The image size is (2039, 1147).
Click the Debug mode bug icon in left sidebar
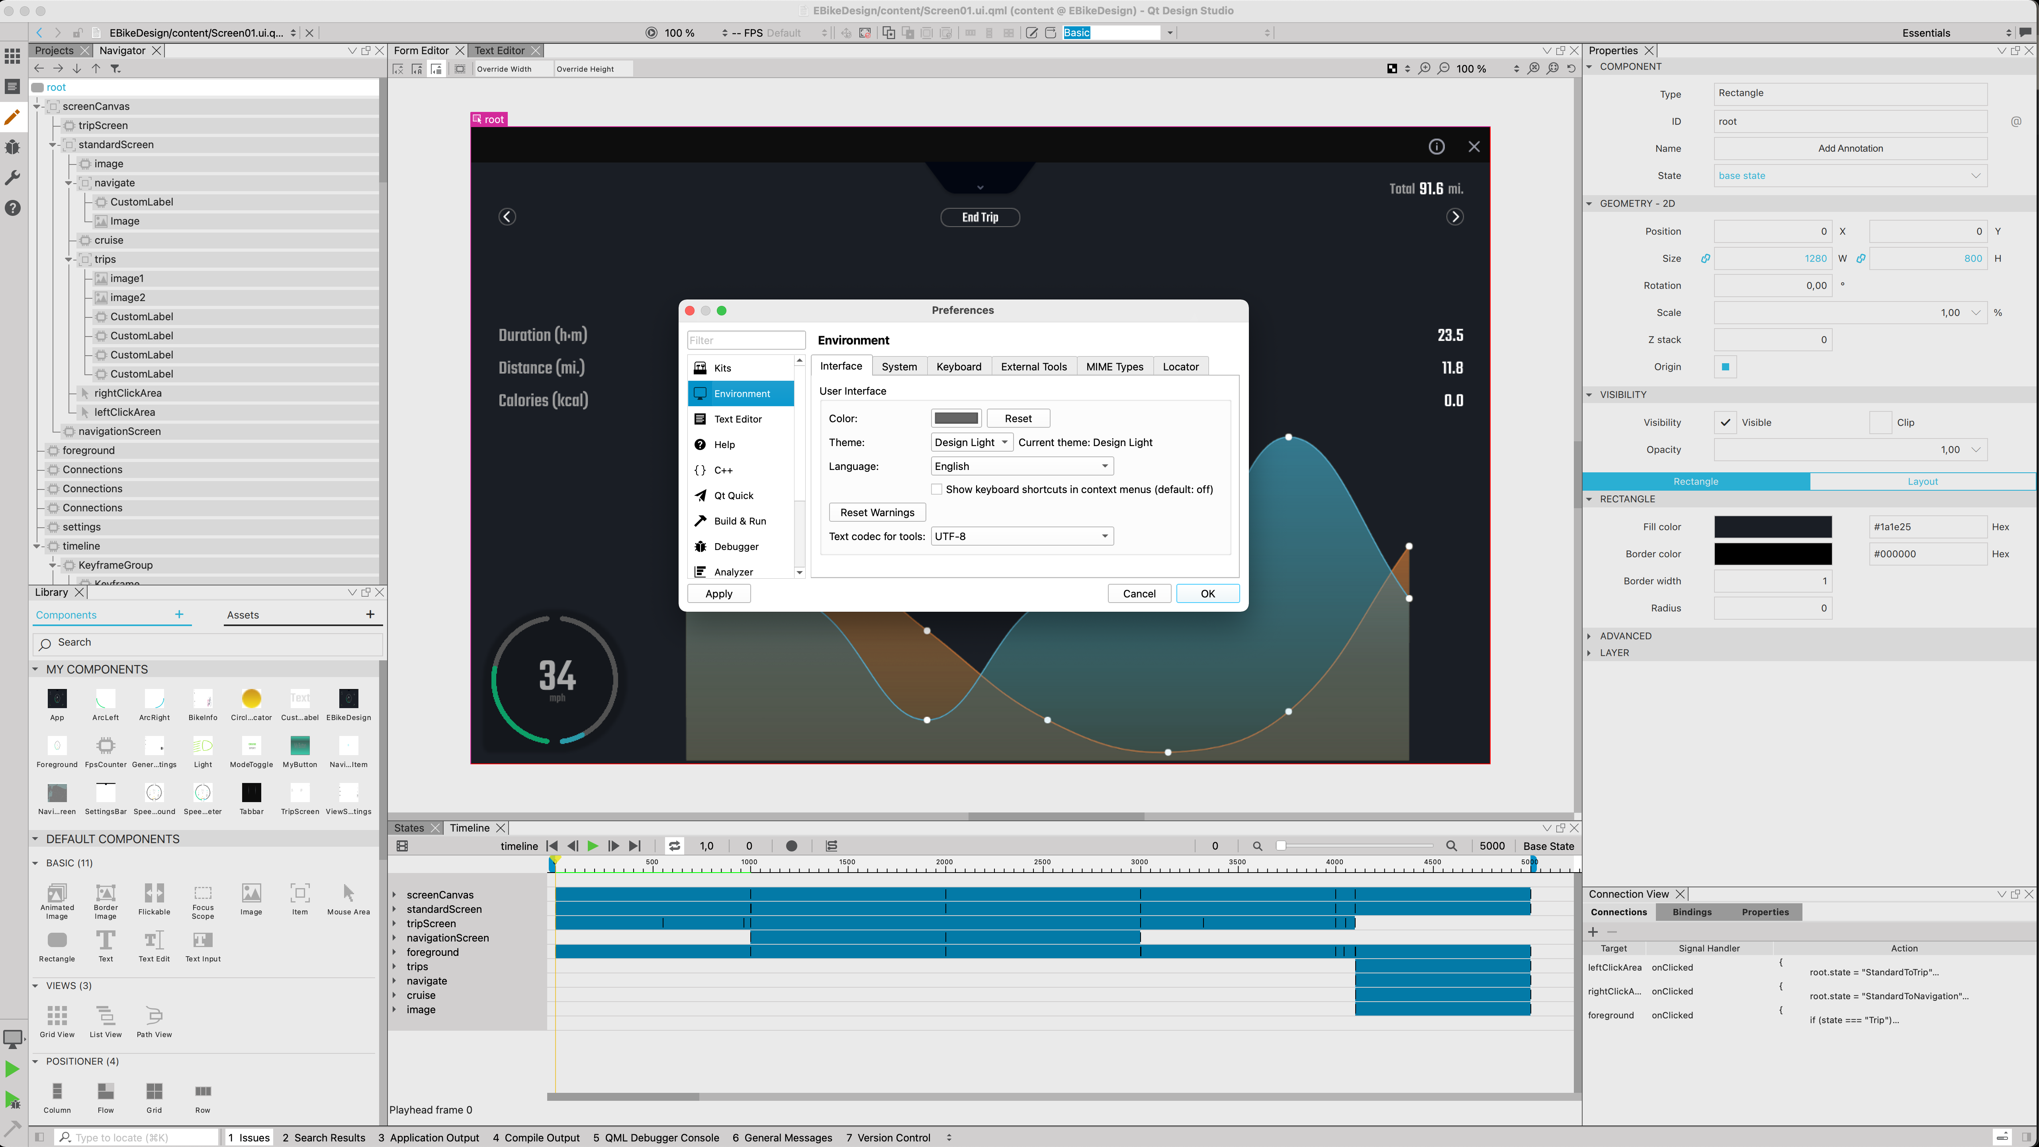(x=13, y=147)
